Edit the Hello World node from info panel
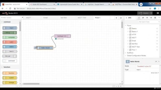 [x=156, y=61]
